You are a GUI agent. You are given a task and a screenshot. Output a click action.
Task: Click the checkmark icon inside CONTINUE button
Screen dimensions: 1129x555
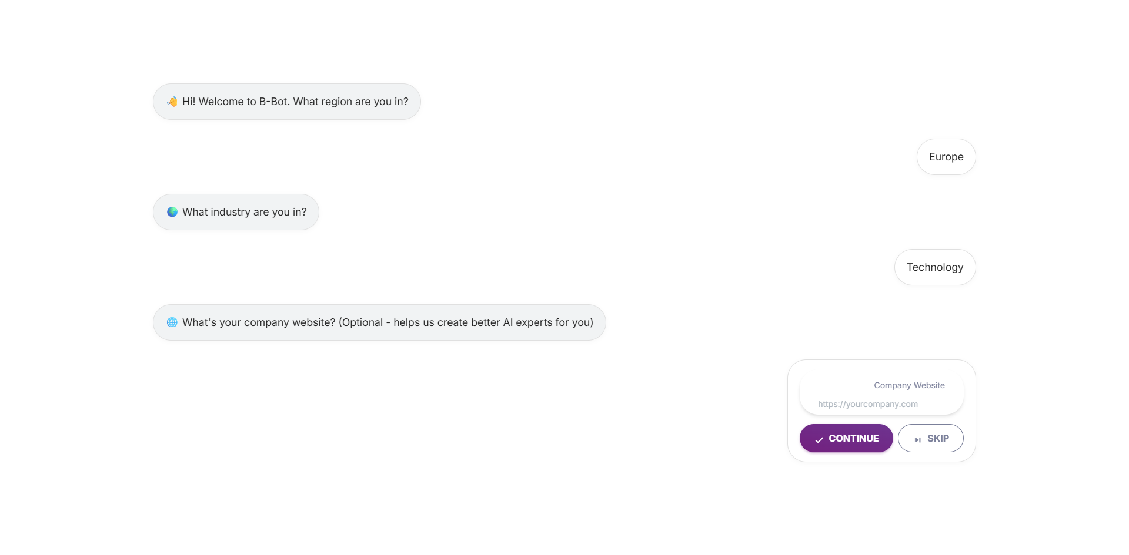tap(819, 439)
